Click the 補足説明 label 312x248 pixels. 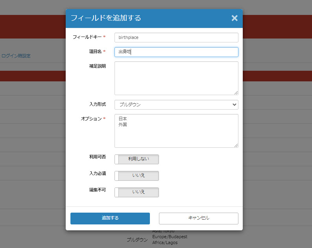tap(97, 66)
